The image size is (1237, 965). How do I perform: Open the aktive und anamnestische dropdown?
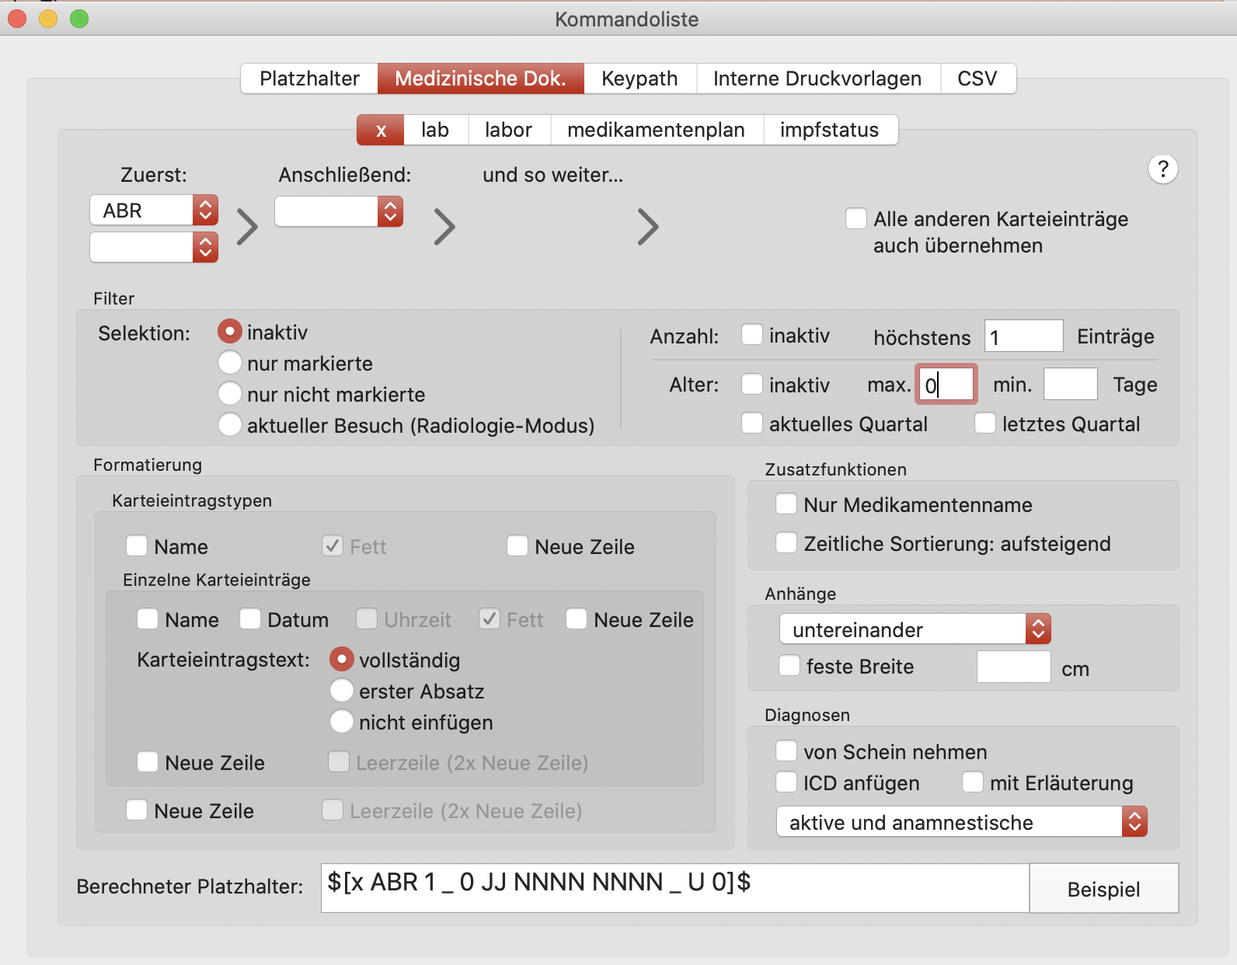962,822
